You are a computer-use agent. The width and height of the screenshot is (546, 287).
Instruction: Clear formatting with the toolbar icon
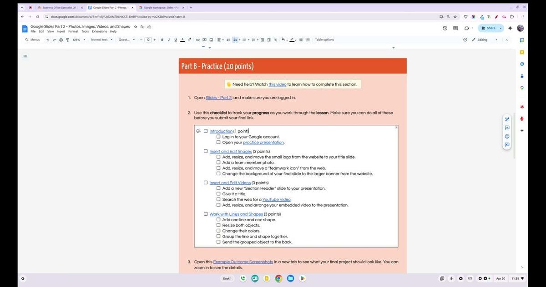coord(275,40)
